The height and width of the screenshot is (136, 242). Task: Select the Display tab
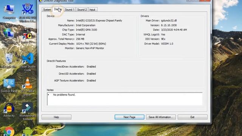tap(58, 9)
